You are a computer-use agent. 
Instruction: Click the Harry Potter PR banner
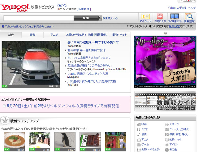(x=165, y=62)
